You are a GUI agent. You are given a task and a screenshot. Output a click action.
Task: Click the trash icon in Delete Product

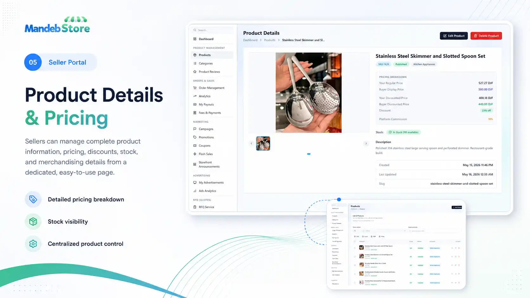pos(475,36)
